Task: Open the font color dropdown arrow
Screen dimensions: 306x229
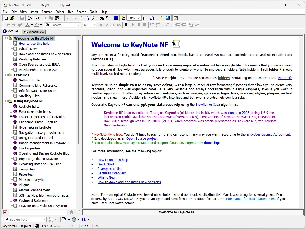Action: pyautogui.click(x=32, y=25)
